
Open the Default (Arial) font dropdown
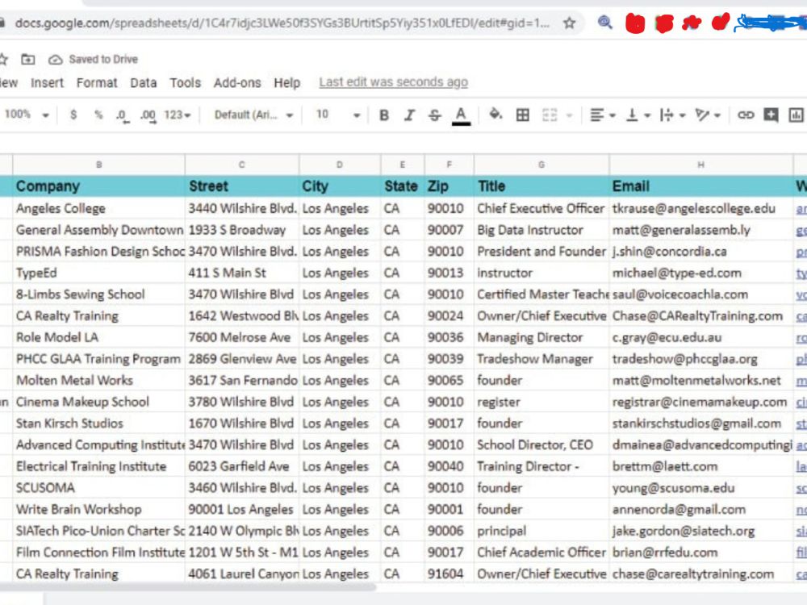[253, 115]
